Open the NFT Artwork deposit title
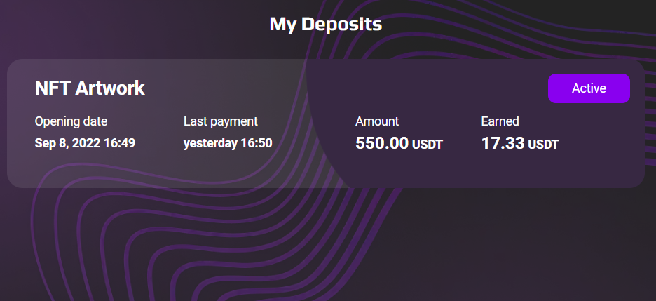 click(90, 88)
